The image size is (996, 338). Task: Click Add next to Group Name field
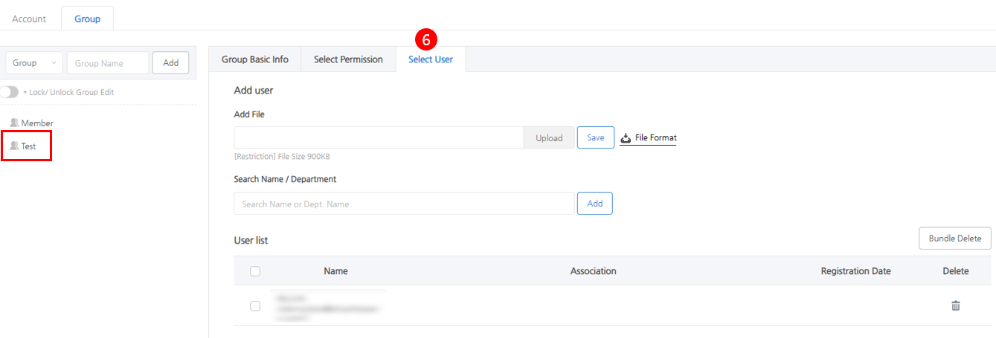[x=170, y=63]
